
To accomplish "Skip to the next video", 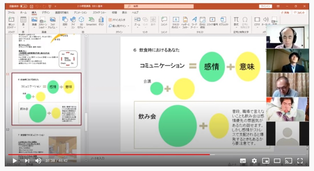I will [x=27, y=161].
